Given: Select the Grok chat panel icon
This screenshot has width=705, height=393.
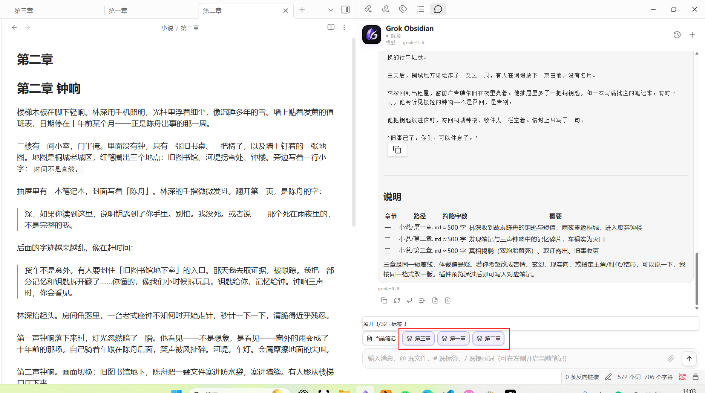Looking at the screenshot, I should tap(438, 9).
